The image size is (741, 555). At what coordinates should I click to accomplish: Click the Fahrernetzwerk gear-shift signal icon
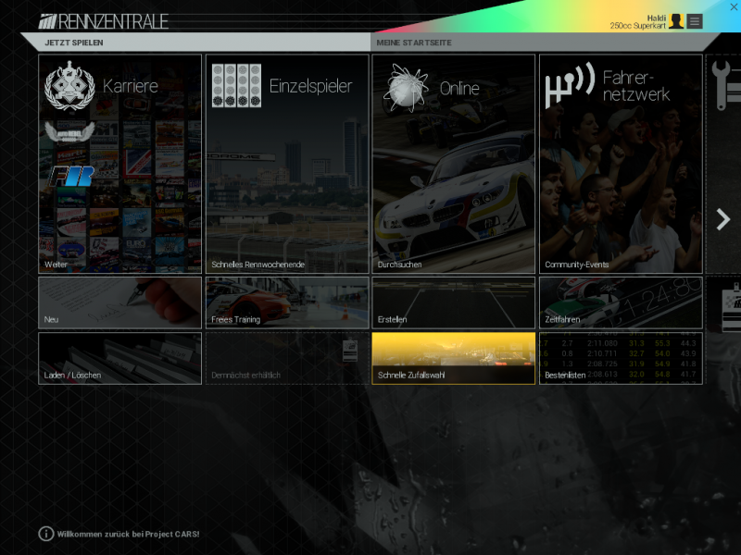coord(570,85)
